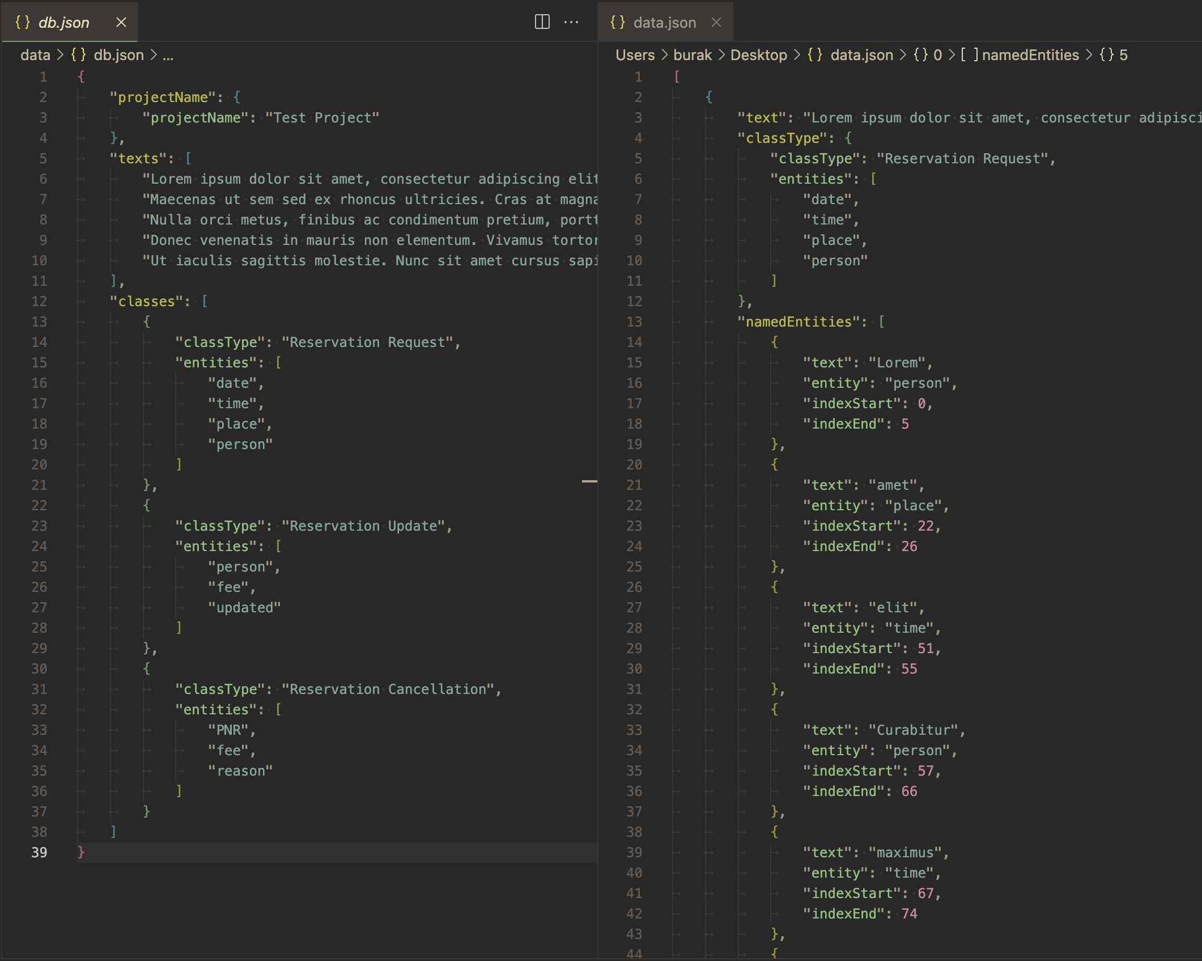
Task: Click the braces file icon on data.json tab
Action: [618, 22]
